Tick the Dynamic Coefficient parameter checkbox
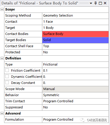The image size is (110, 125). click(7, 76)
